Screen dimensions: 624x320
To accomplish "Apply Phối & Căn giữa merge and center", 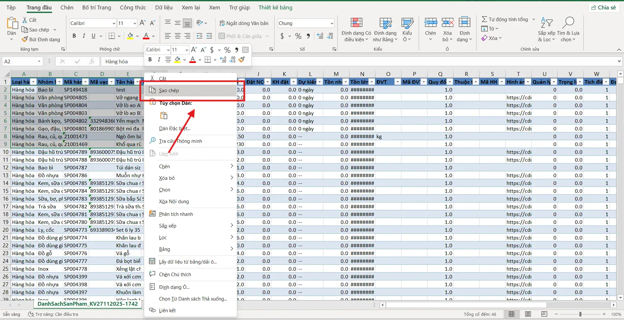I will click(241, 36).
